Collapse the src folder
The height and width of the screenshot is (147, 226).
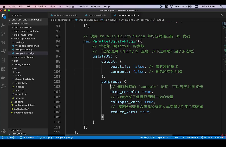(28, 68)
